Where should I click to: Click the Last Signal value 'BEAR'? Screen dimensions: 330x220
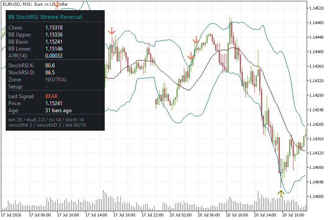pyautogui.click(x=51, y=96)
